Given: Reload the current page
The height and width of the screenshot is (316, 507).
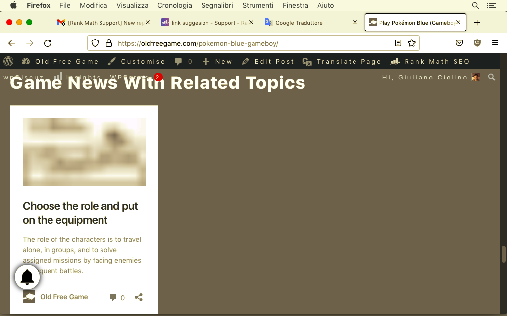Looking at the screenshot, I should click(48, 43).
